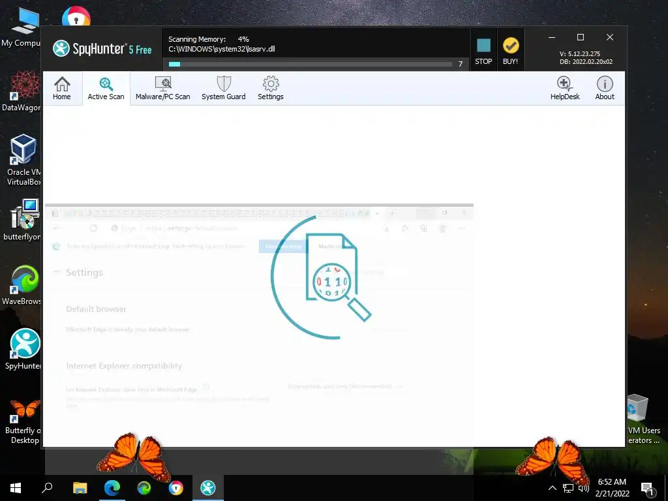Screen dimensions: 668x501
Task: Select the Oracle VM VirtualBox shortcut
Action: click(23, 160)
